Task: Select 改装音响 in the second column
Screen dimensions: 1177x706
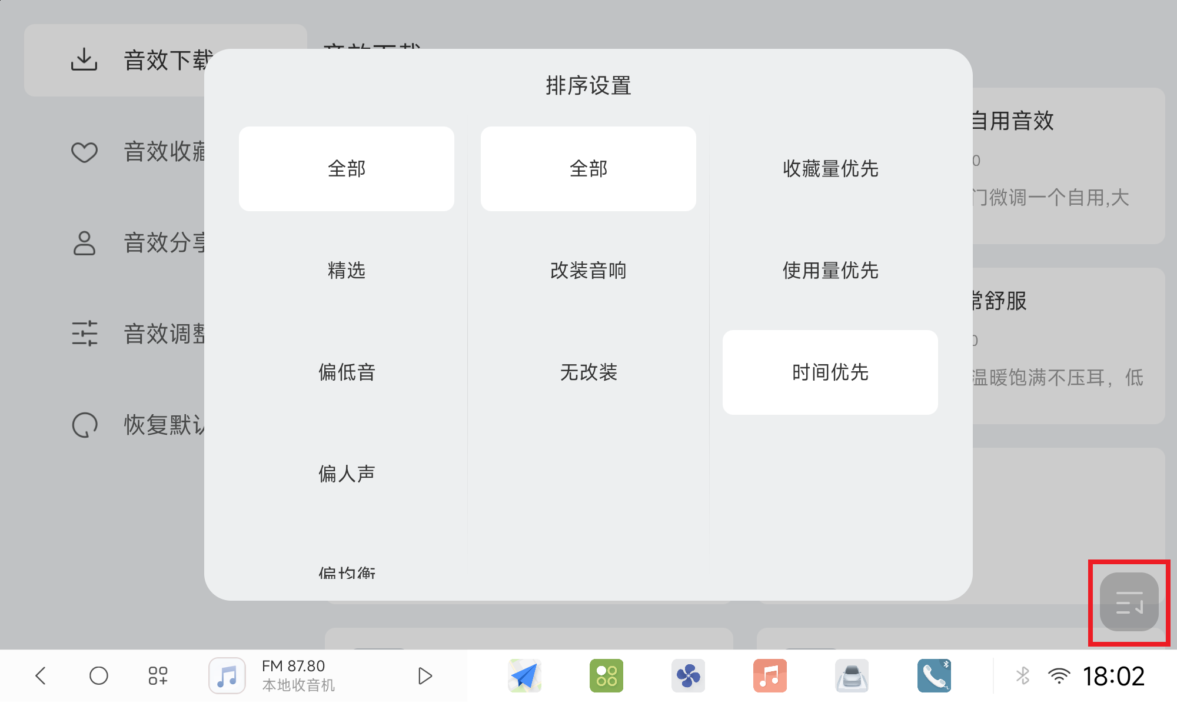Action: coord(588,271)
